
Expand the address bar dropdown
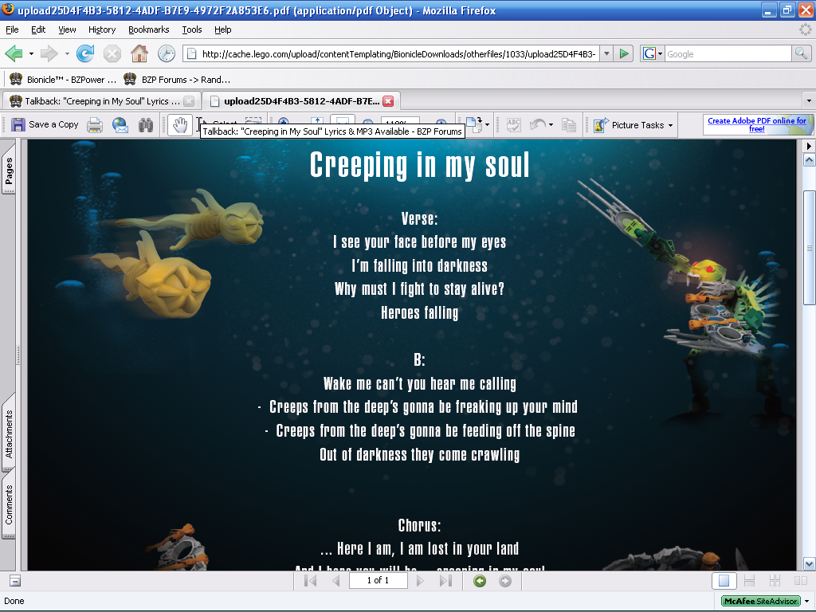(606, 53)
